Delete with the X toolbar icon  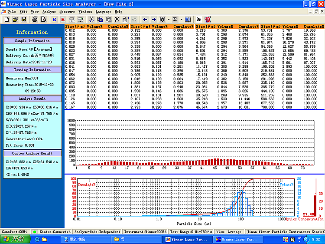coord(117,20)
